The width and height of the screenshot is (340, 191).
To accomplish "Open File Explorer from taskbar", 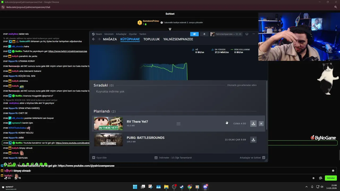I will coord(166,187).
